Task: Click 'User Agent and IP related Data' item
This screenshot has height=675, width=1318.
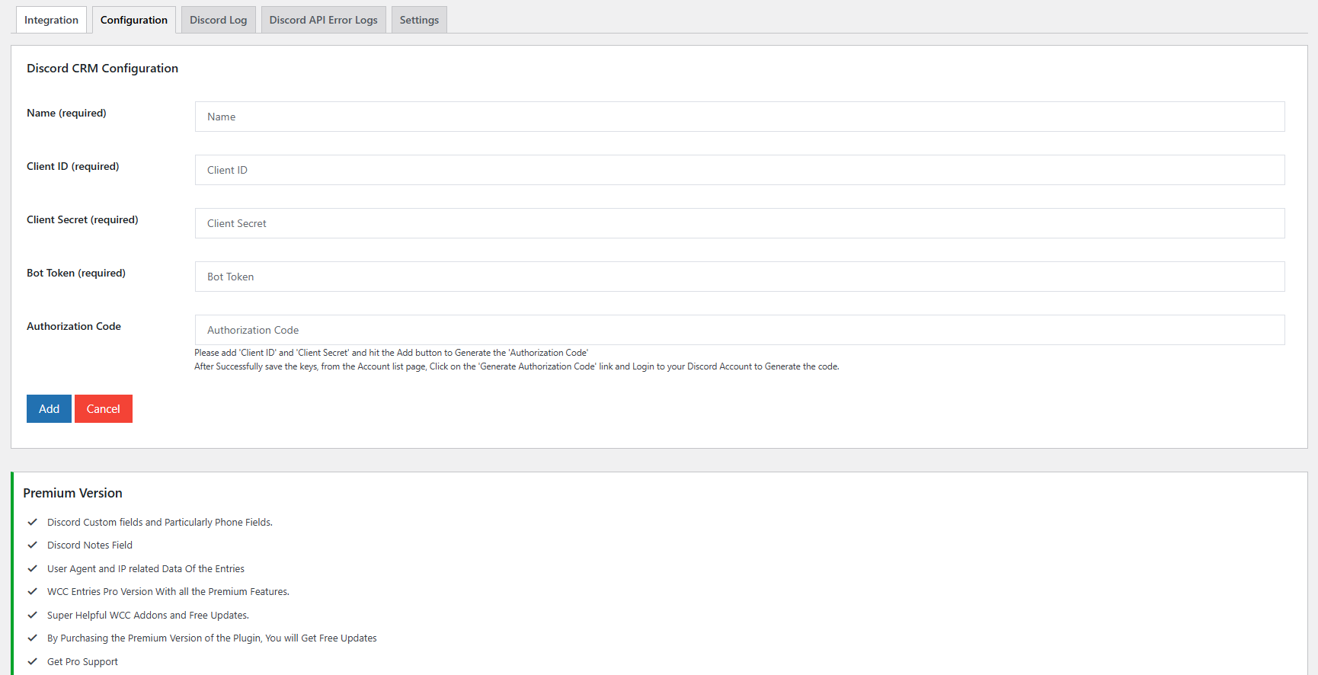Action: point(146,568)
